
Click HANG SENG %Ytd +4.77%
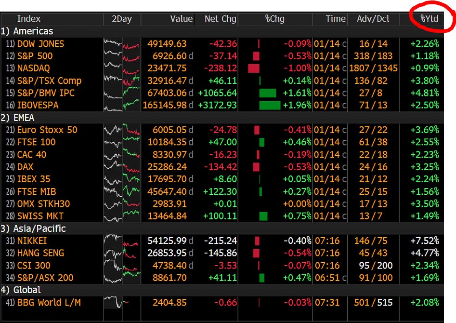(x=425, y=253)
